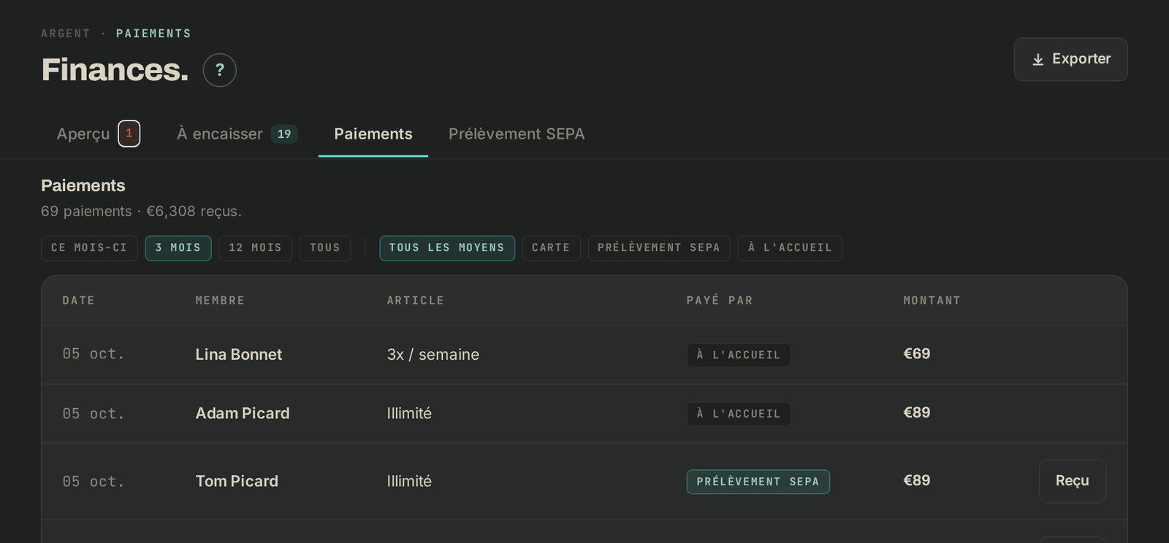The image size is (1169, 543).
Task: Click the €89 amount in Tom Picard's row
Action: click(917, 481)
